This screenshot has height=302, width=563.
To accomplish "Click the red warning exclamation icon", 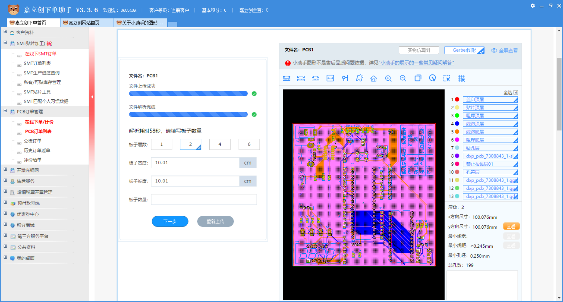I will coord(288,63).
